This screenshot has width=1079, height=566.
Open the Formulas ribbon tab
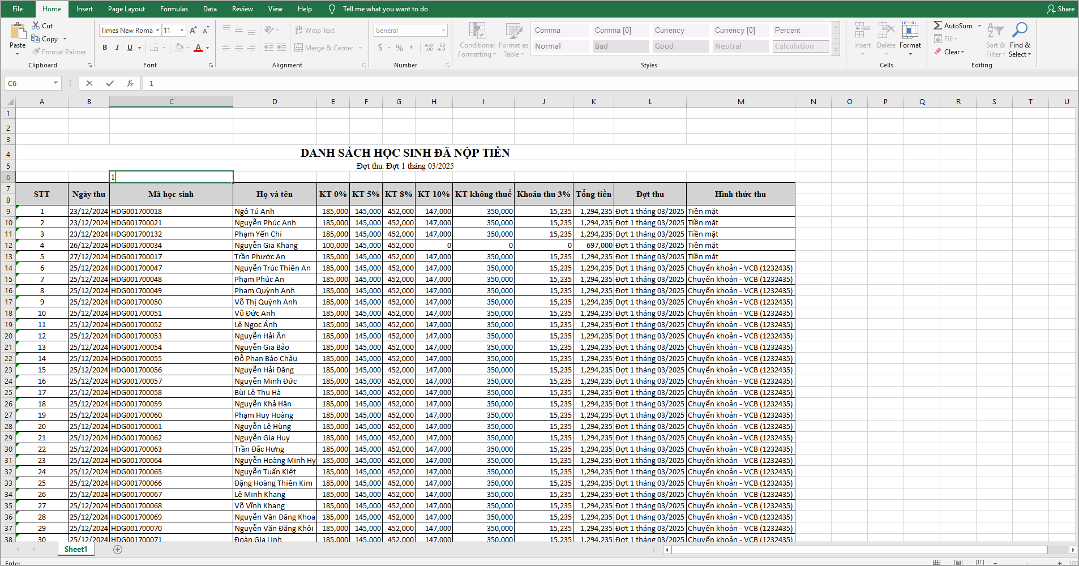(x=174, y=9)
